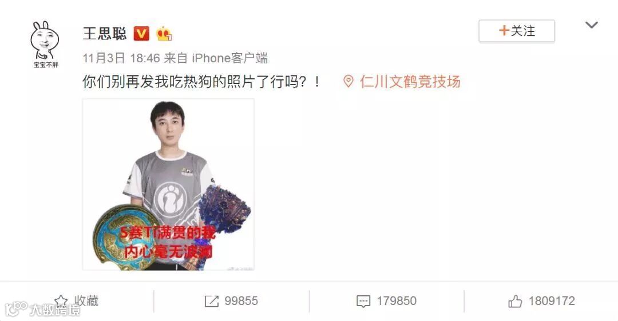This screenshot has height=321, width=618.
Task: Open the attached post image thumbnail
Action: (x=168, y=184)
